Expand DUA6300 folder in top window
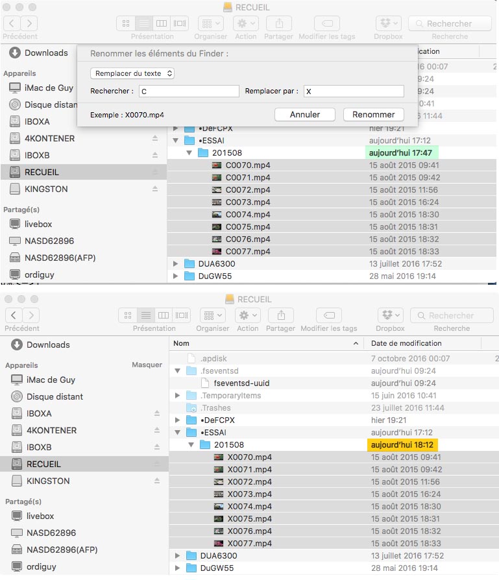The height and width of the screenshot is (580, 499). (176, 264)
